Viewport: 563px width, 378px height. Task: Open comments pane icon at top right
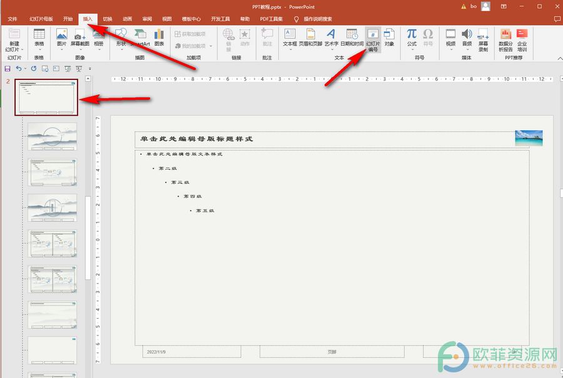tap(557, 19)
